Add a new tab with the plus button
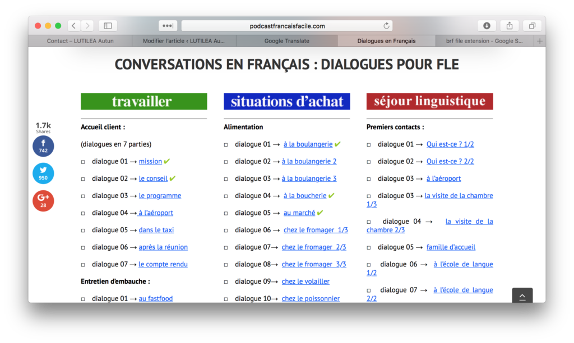 point(540,41)
